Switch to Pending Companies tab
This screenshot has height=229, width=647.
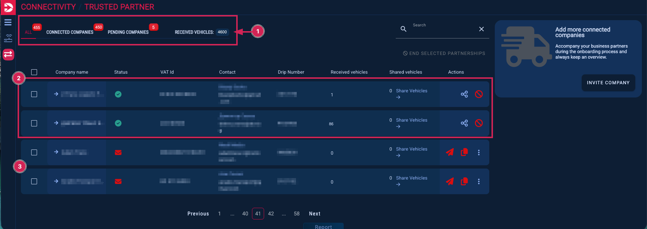(128, 32)
